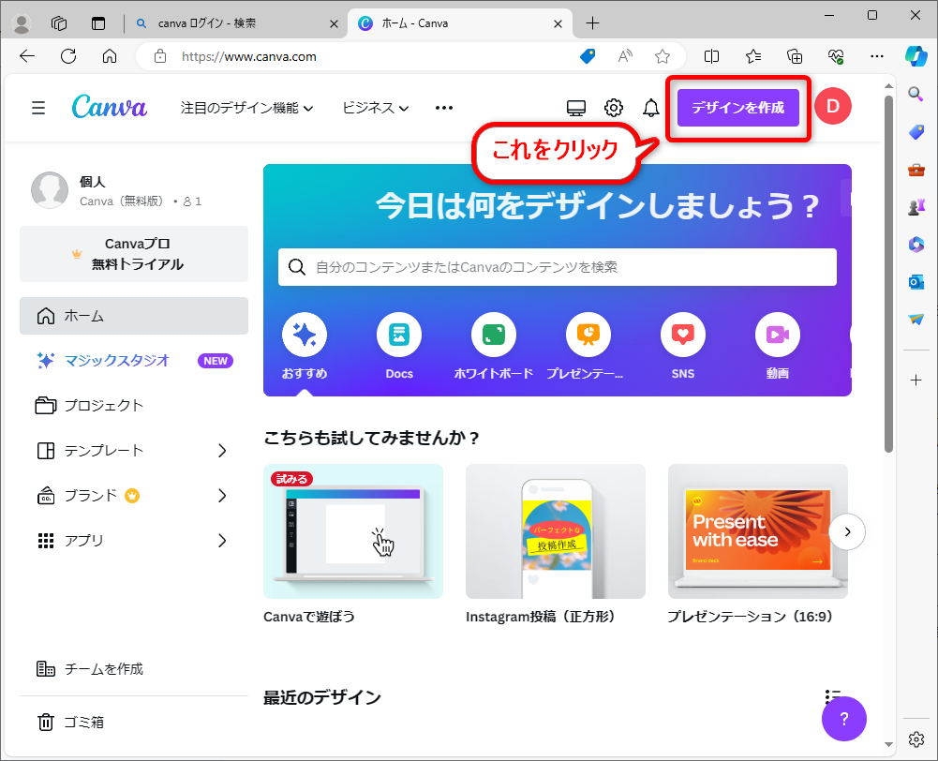The image size is (938, 761).
Task: Go to browser home page icon
Action: coord(110,56)
